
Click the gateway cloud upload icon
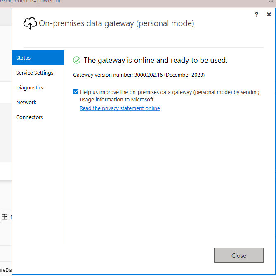pos(30,23)
